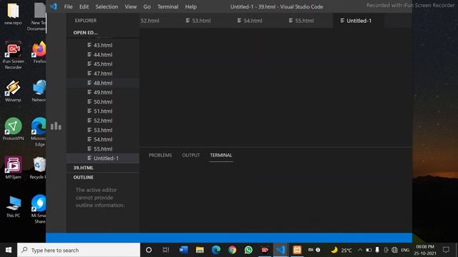This screenshot has width=458, height=257.
Task: Click the bar chart icon in the activity bar
Action: point(56,126)
